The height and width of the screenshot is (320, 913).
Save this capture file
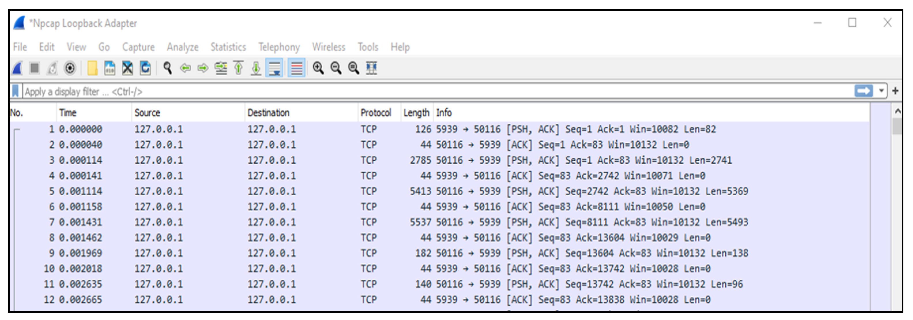click(110, 68)
